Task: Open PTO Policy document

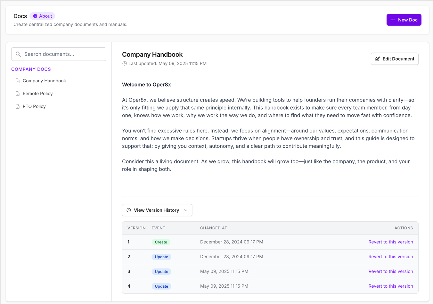Action: tap(34, 106)
